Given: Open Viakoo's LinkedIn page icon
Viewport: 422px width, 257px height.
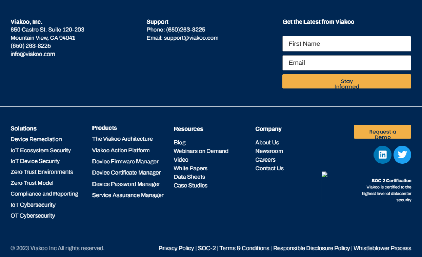Looking at the screenshot, I should tap(383, 155).
